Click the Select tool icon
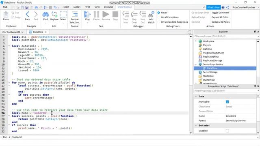The height and width of the screenshot is (146, 260). point(63,15)
